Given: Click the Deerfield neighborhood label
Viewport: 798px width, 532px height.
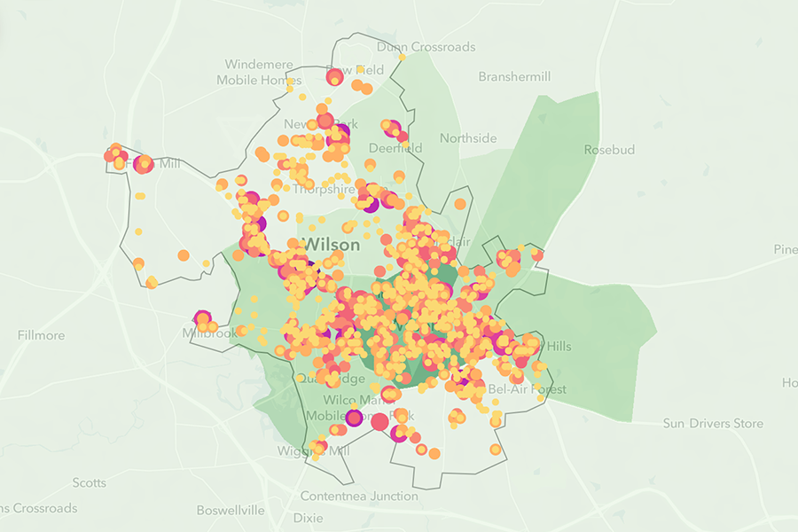Looking at the screenshot, I should 395,148.
